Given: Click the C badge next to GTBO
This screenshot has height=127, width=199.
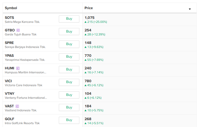Looking at the screenshot, I should pos(18,30).
